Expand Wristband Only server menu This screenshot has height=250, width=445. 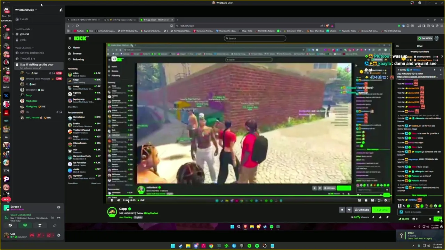click(26, 10)
